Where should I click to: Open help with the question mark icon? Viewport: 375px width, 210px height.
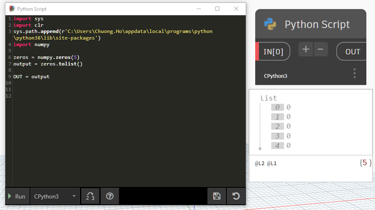[x=109, y=196]
